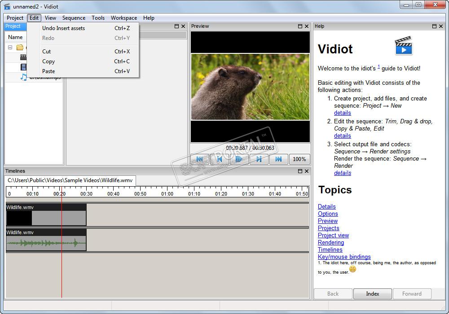Close the Timelines panel
This screenshot has width=449, height=314.
point(307,171)
